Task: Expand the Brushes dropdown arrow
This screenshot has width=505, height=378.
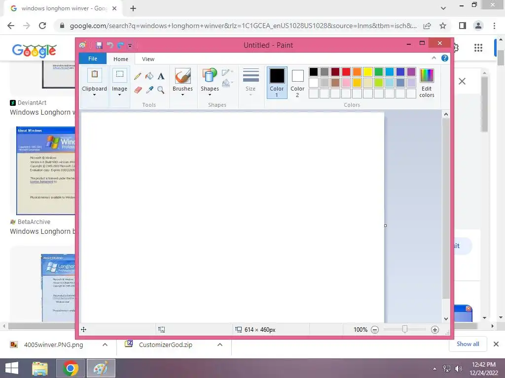Action: [182, 95]
